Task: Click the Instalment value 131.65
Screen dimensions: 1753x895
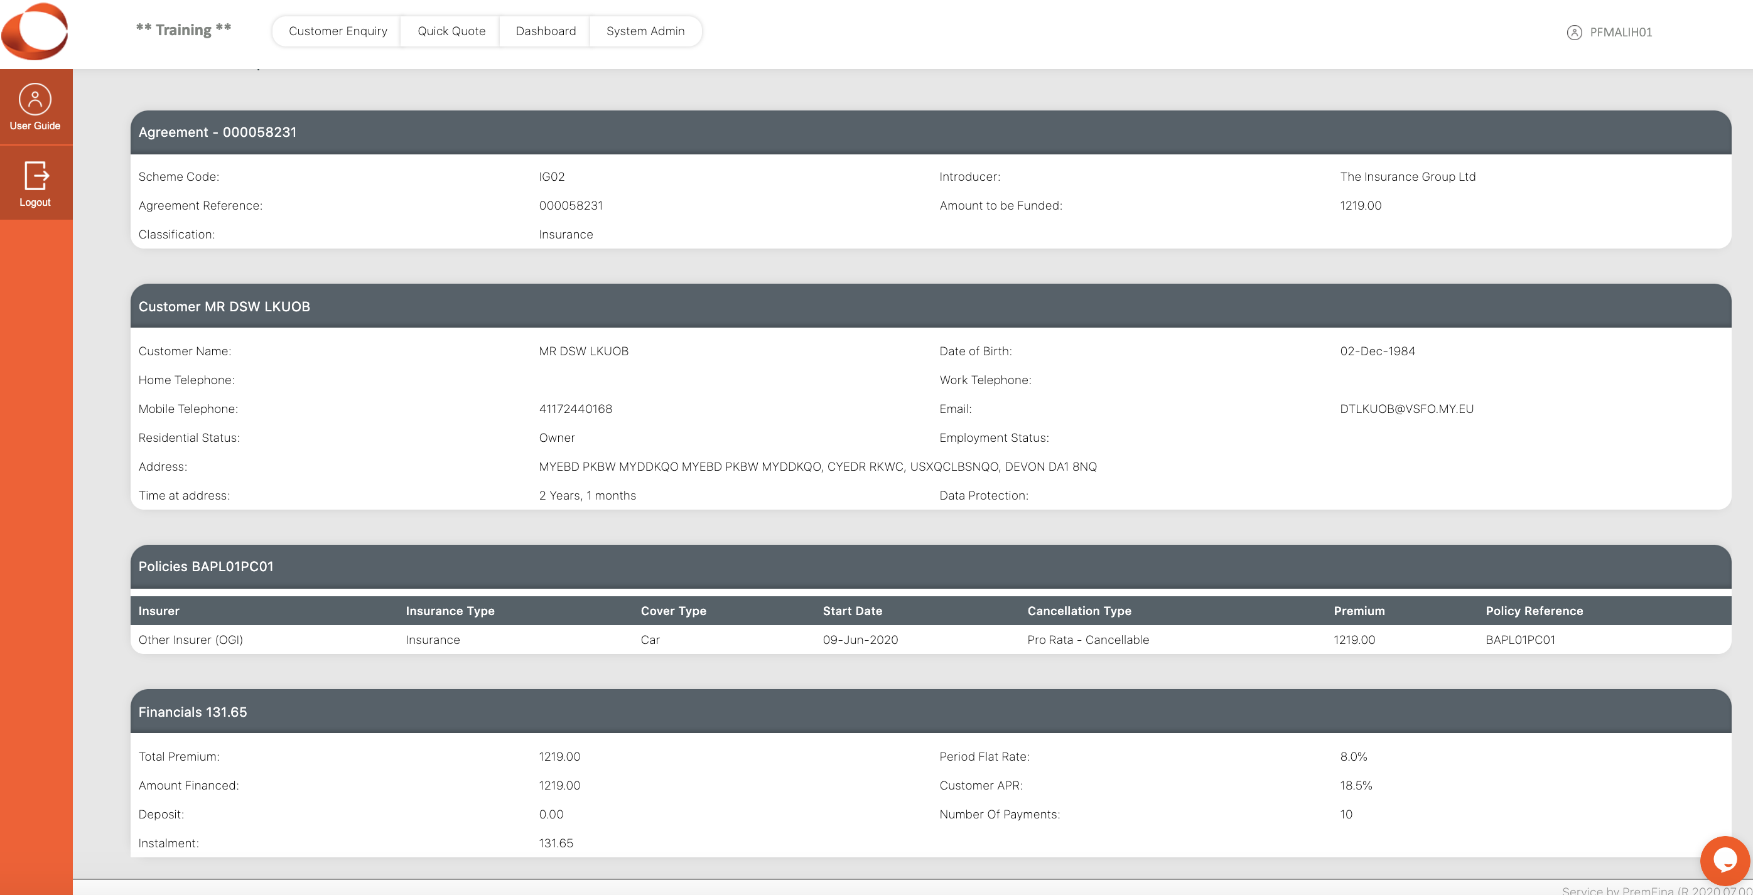Action: click(x=556, y=844)
